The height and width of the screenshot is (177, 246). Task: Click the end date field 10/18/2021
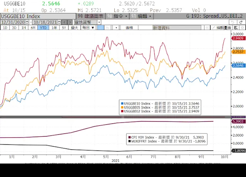click(x=45, y=22)
